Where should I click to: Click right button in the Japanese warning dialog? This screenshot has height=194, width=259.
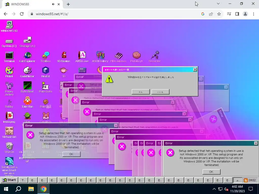point(160,92)
